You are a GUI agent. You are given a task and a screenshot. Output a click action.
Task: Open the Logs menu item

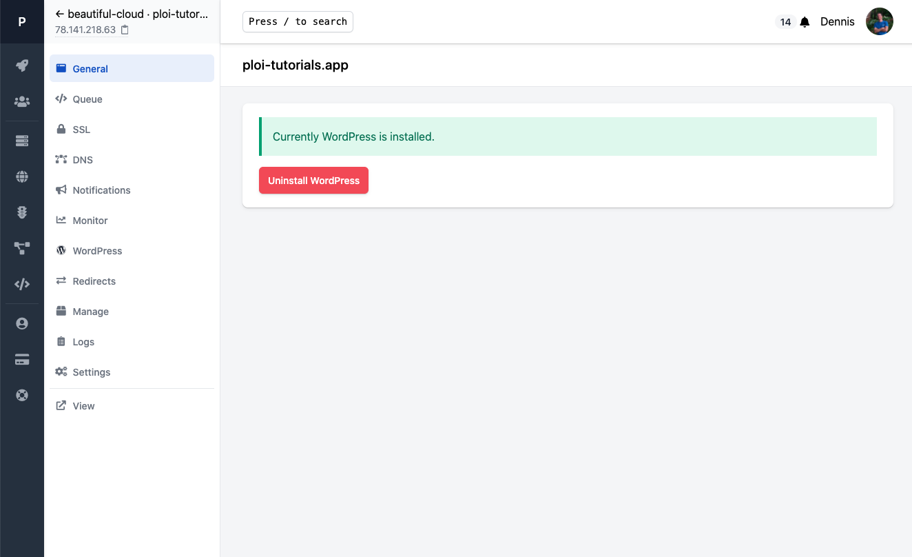[x=132, y=341]
